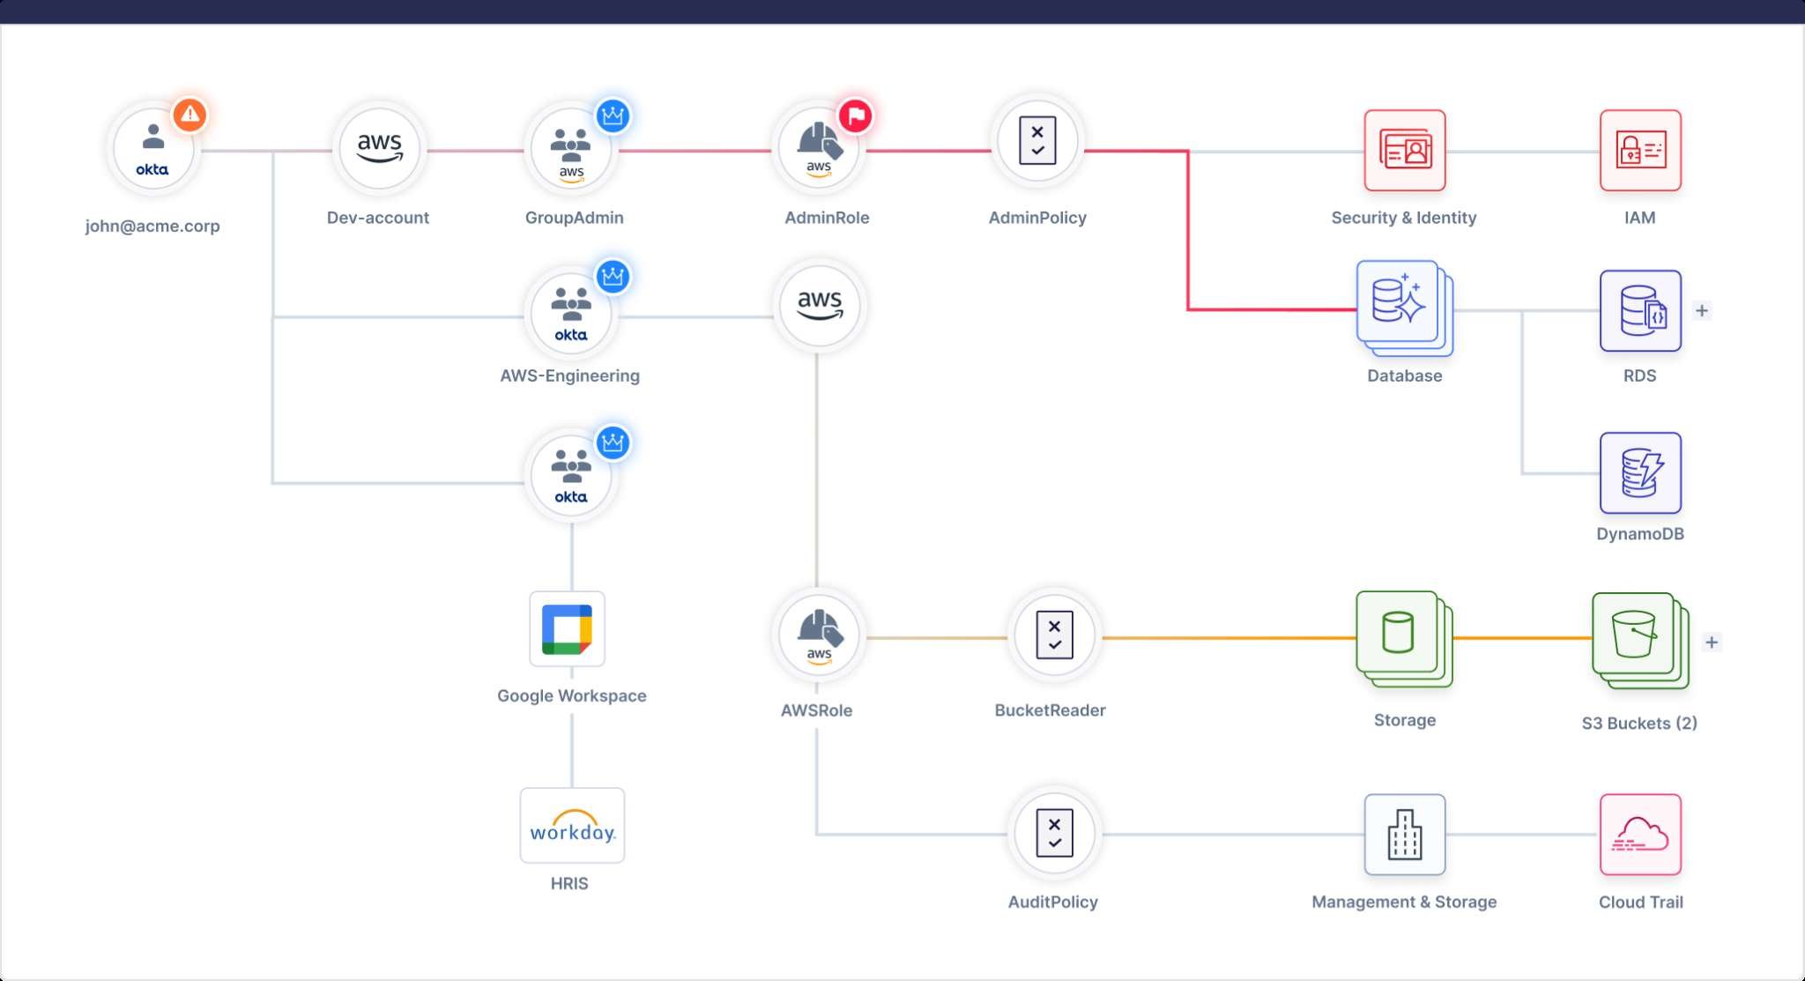The image size is (1805, 981).
Task: Select the Storage stack icon
Action: 1404,639
